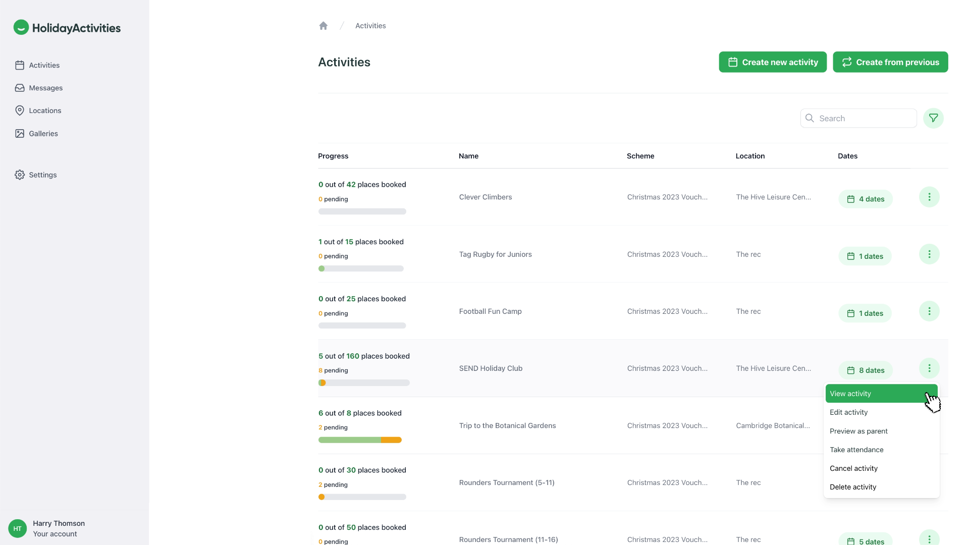This screenshot has height=545, width=969.
Task: Click the HolidayActivities logo
Action: [x=67, y=28]
